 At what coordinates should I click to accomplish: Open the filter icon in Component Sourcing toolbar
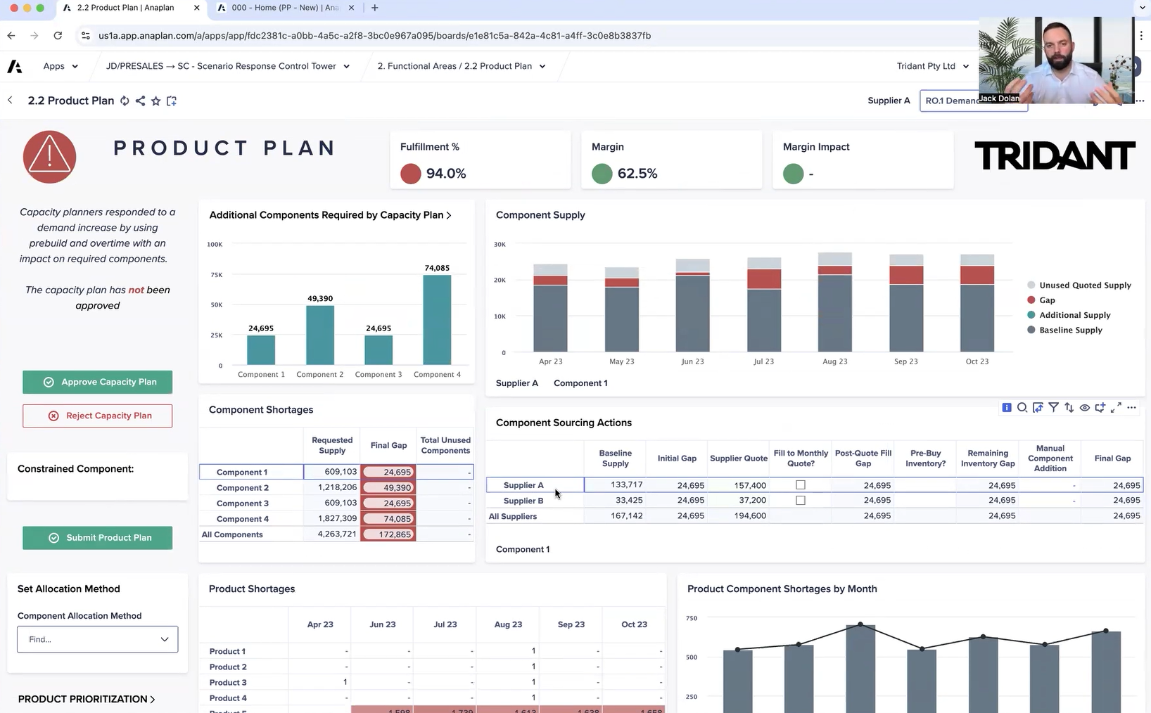[1053, 408]
